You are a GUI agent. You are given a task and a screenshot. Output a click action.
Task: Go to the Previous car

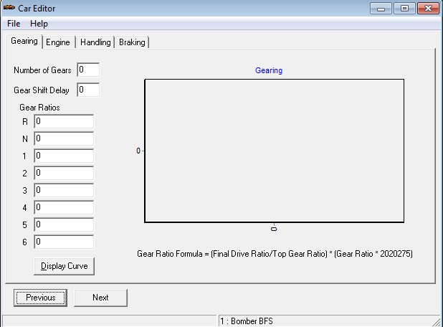[40, 298]
